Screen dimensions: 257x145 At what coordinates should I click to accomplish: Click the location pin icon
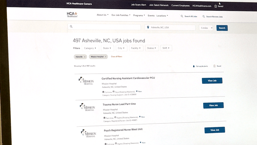pos(148,27)
